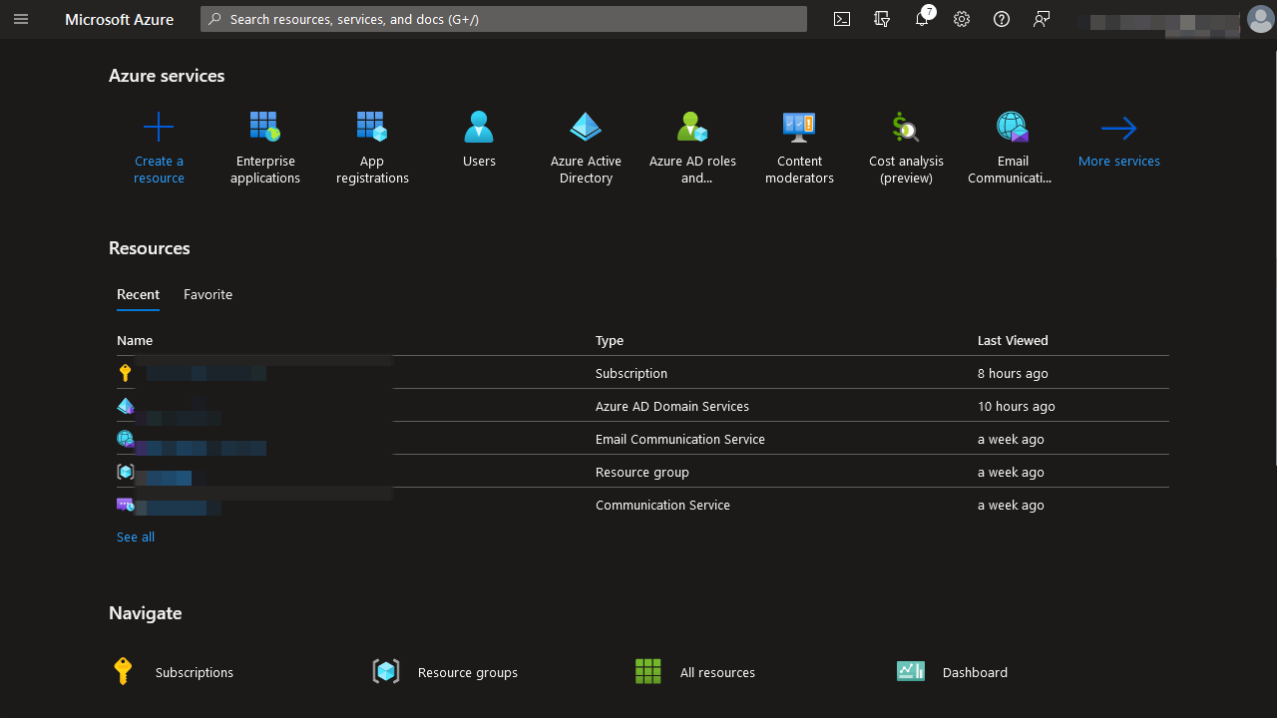Sort by the Type column header
Screen dimensions: 1277x718
click(x=610, y=340)
